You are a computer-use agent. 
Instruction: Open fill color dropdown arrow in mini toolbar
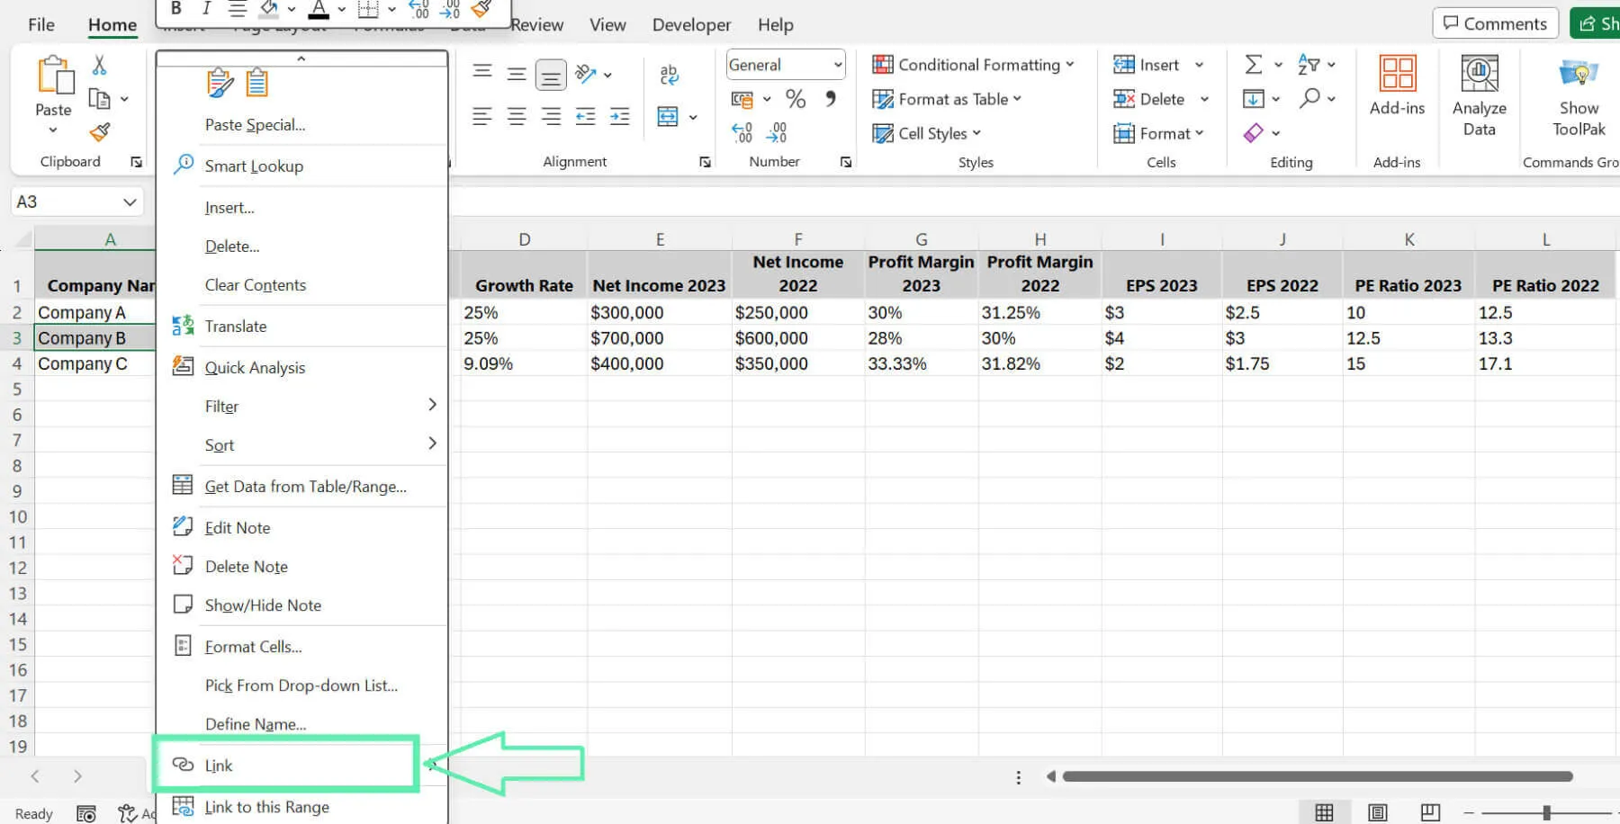tap(292, 10)
